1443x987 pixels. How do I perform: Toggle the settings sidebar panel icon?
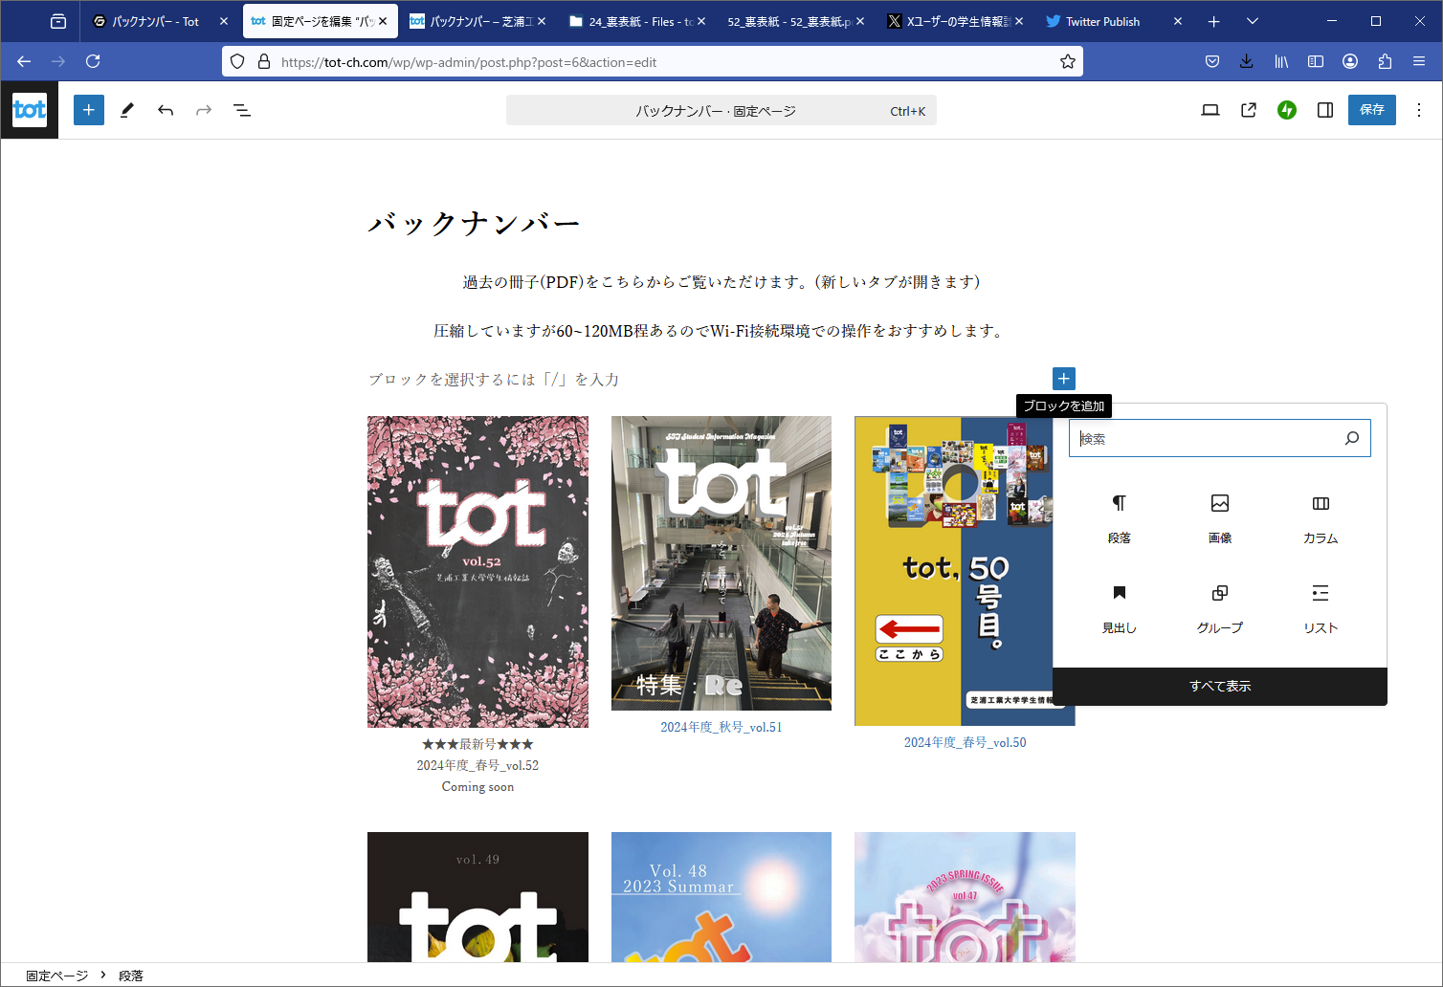tap(1324, 109)
